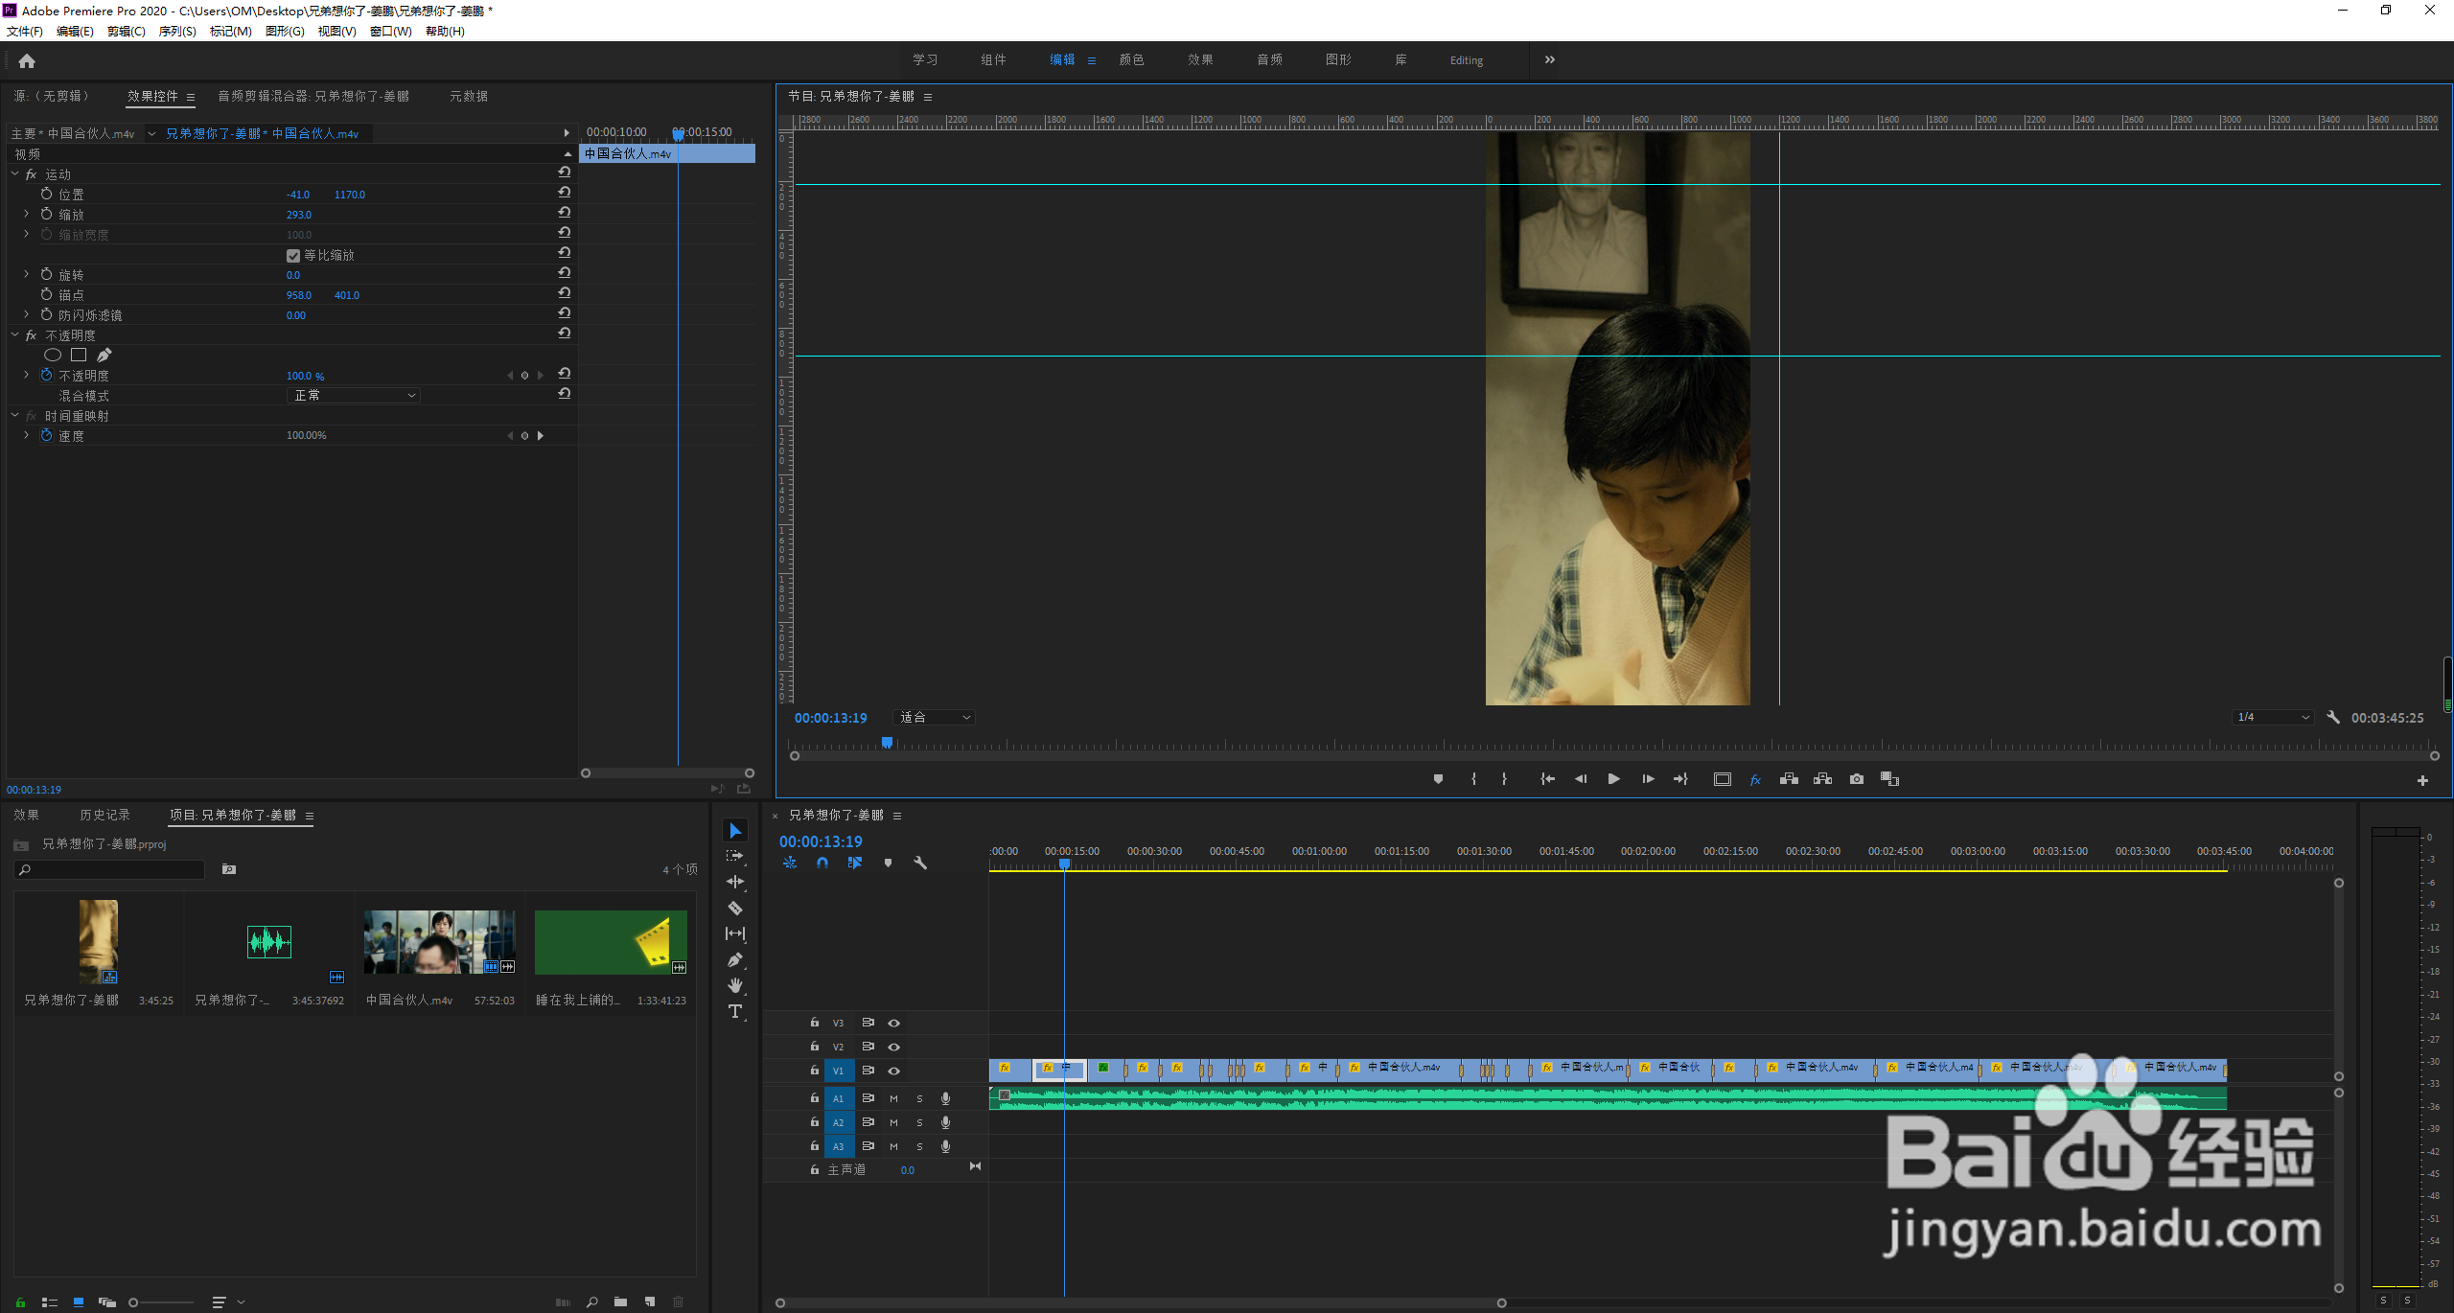Image resolution: width=2454 pixels, height=1313 pixels.
Task: Collapse the 运动 Motion effect group
Action: point(15,174)
